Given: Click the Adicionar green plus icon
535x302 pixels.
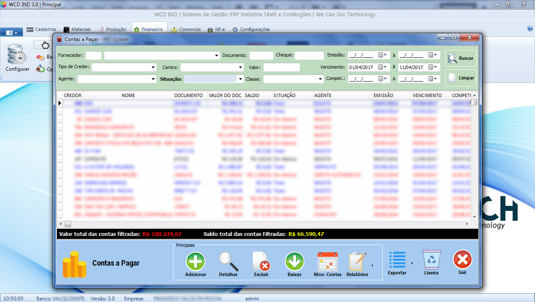Looking at the screenshot, I should click(196, 262).
